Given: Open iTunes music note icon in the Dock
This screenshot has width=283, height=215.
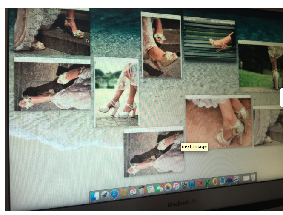Looking at the screenshot, I should point(176,186).
